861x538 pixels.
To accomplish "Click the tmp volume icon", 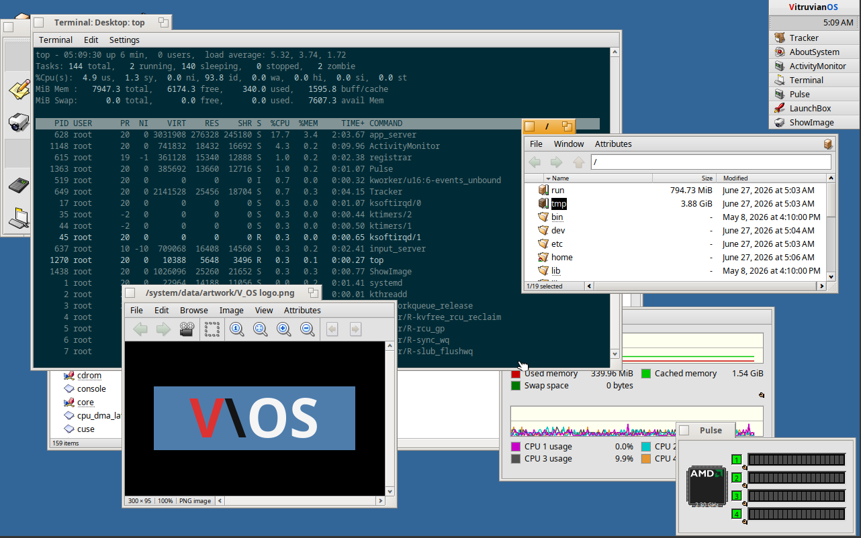I will [543, 204].
